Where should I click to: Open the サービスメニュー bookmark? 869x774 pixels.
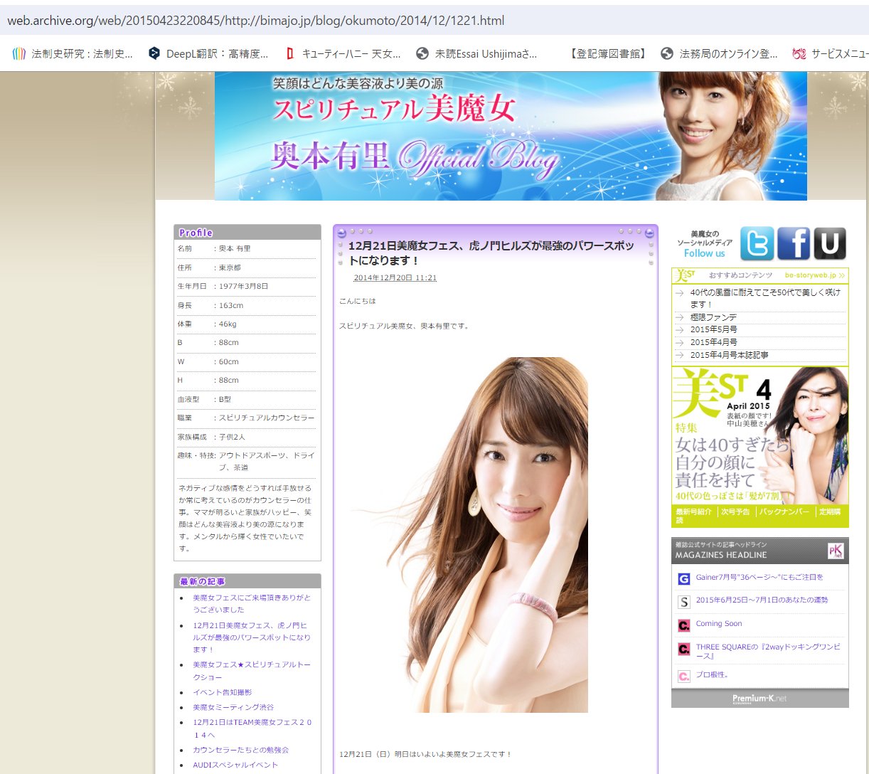[831, 53]
